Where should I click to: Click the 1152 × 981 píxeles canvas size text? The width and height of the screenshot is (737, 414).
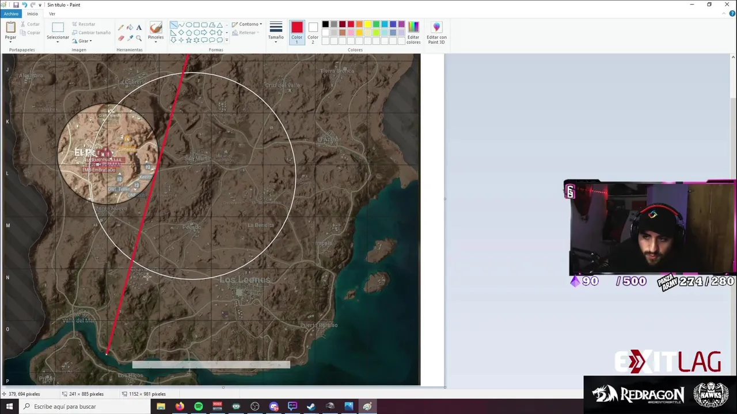(147, 394)
